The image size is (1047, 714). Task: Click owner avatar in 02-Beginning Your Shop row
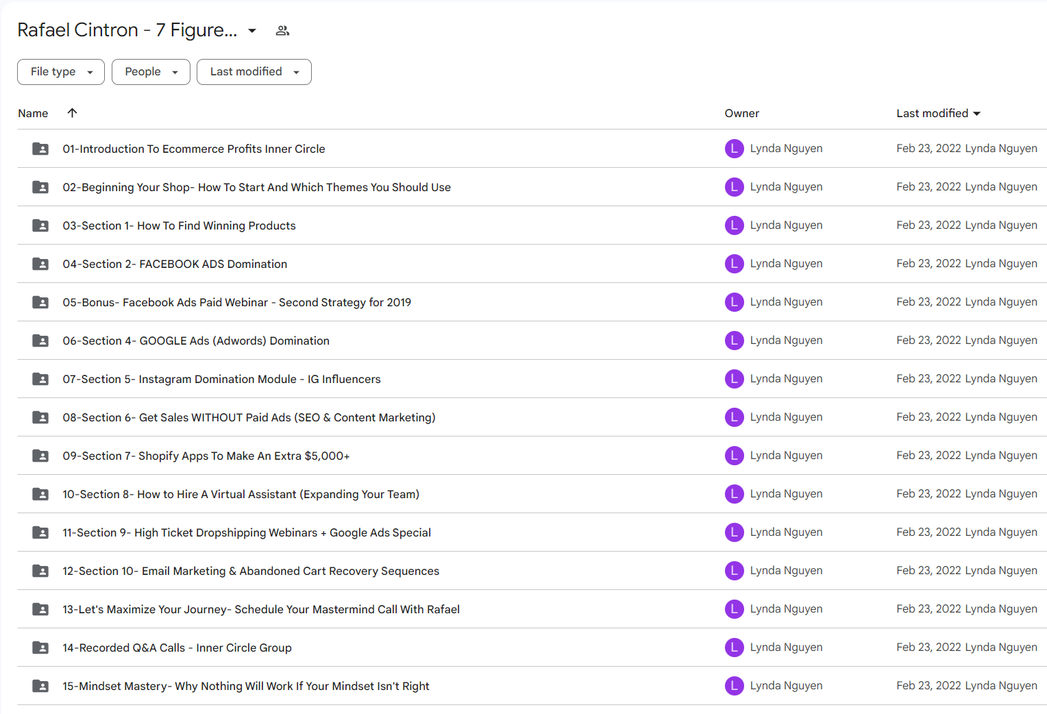tap(735, 187)
